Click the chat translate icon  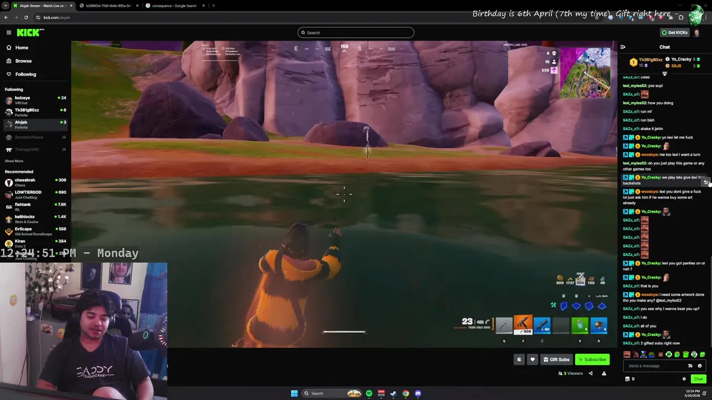point(690,366)
